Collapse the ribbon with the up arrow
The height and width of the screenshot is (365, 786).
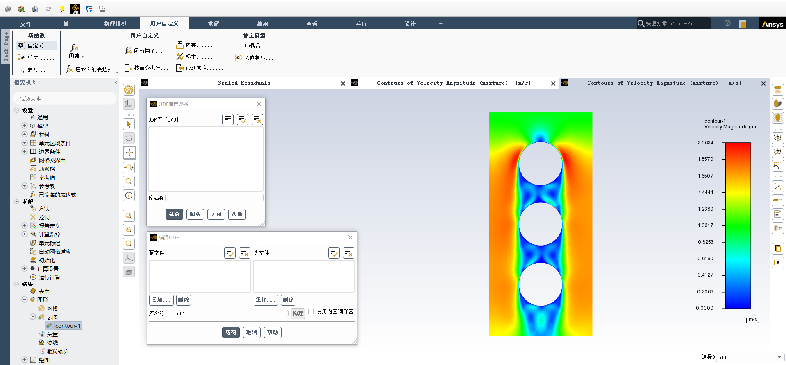click(441, 23)
